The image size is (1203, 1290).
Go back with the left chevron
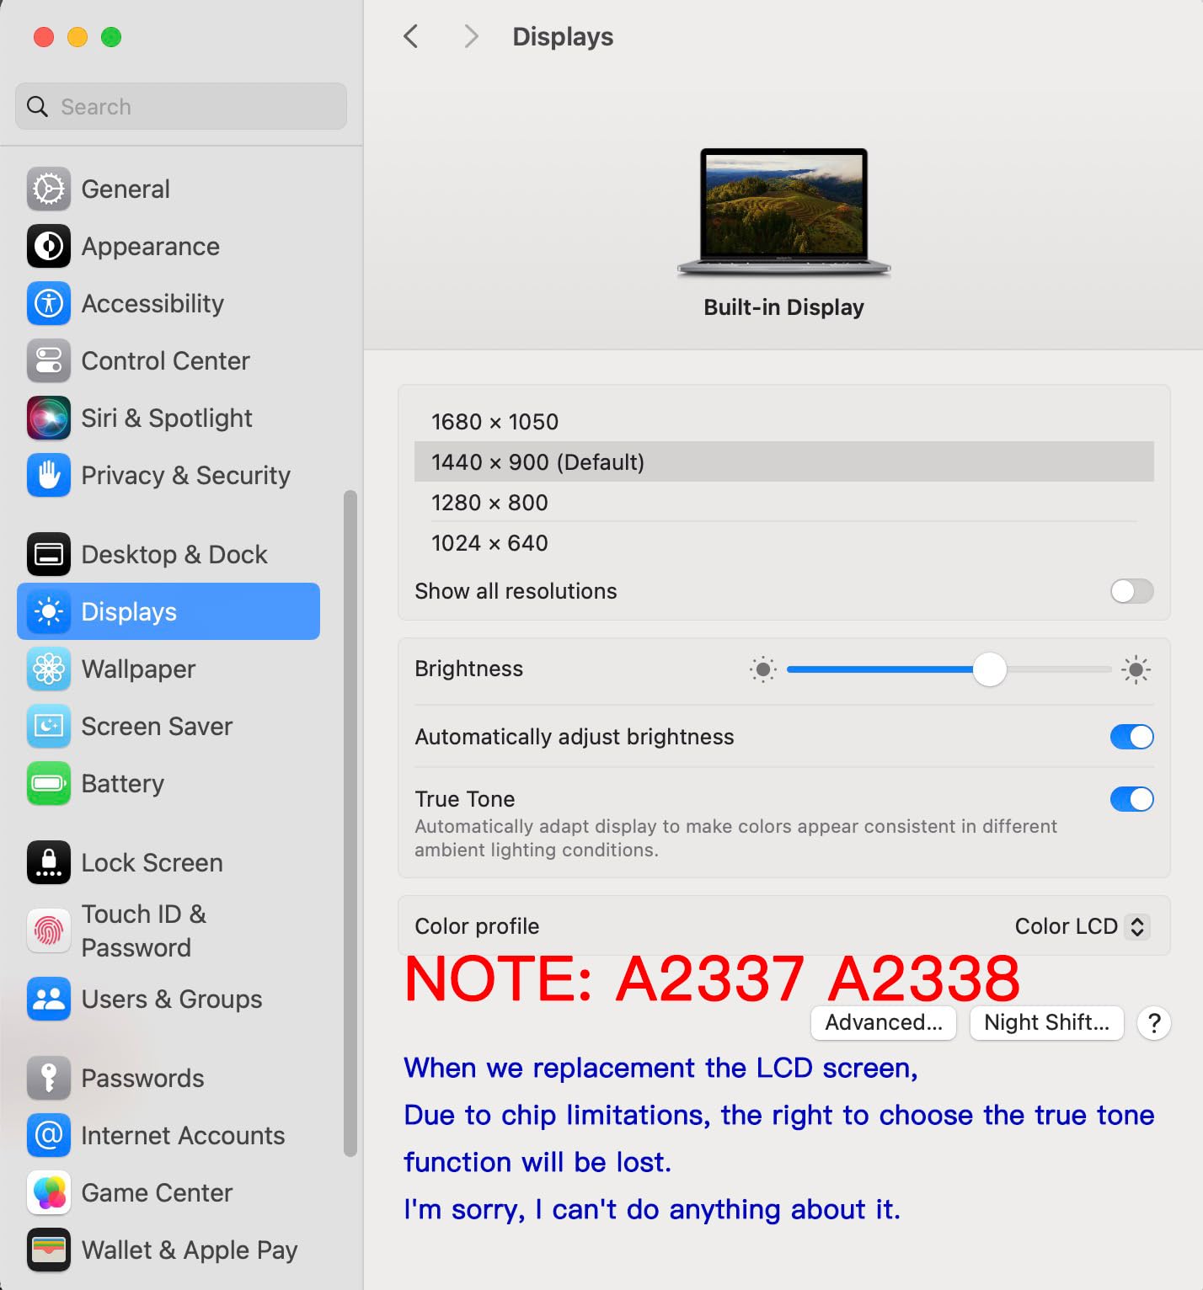click(411, 36)
